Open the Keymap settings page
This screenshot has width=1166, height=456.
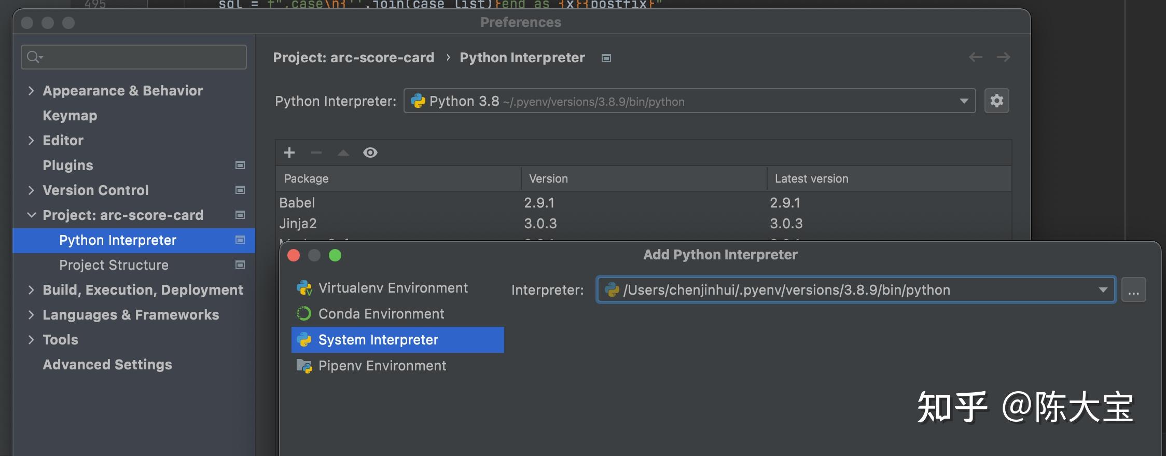pos(70,116)
